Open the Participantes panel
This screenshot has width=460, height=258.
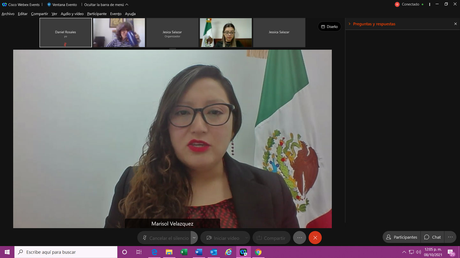(x=402, y=237)
